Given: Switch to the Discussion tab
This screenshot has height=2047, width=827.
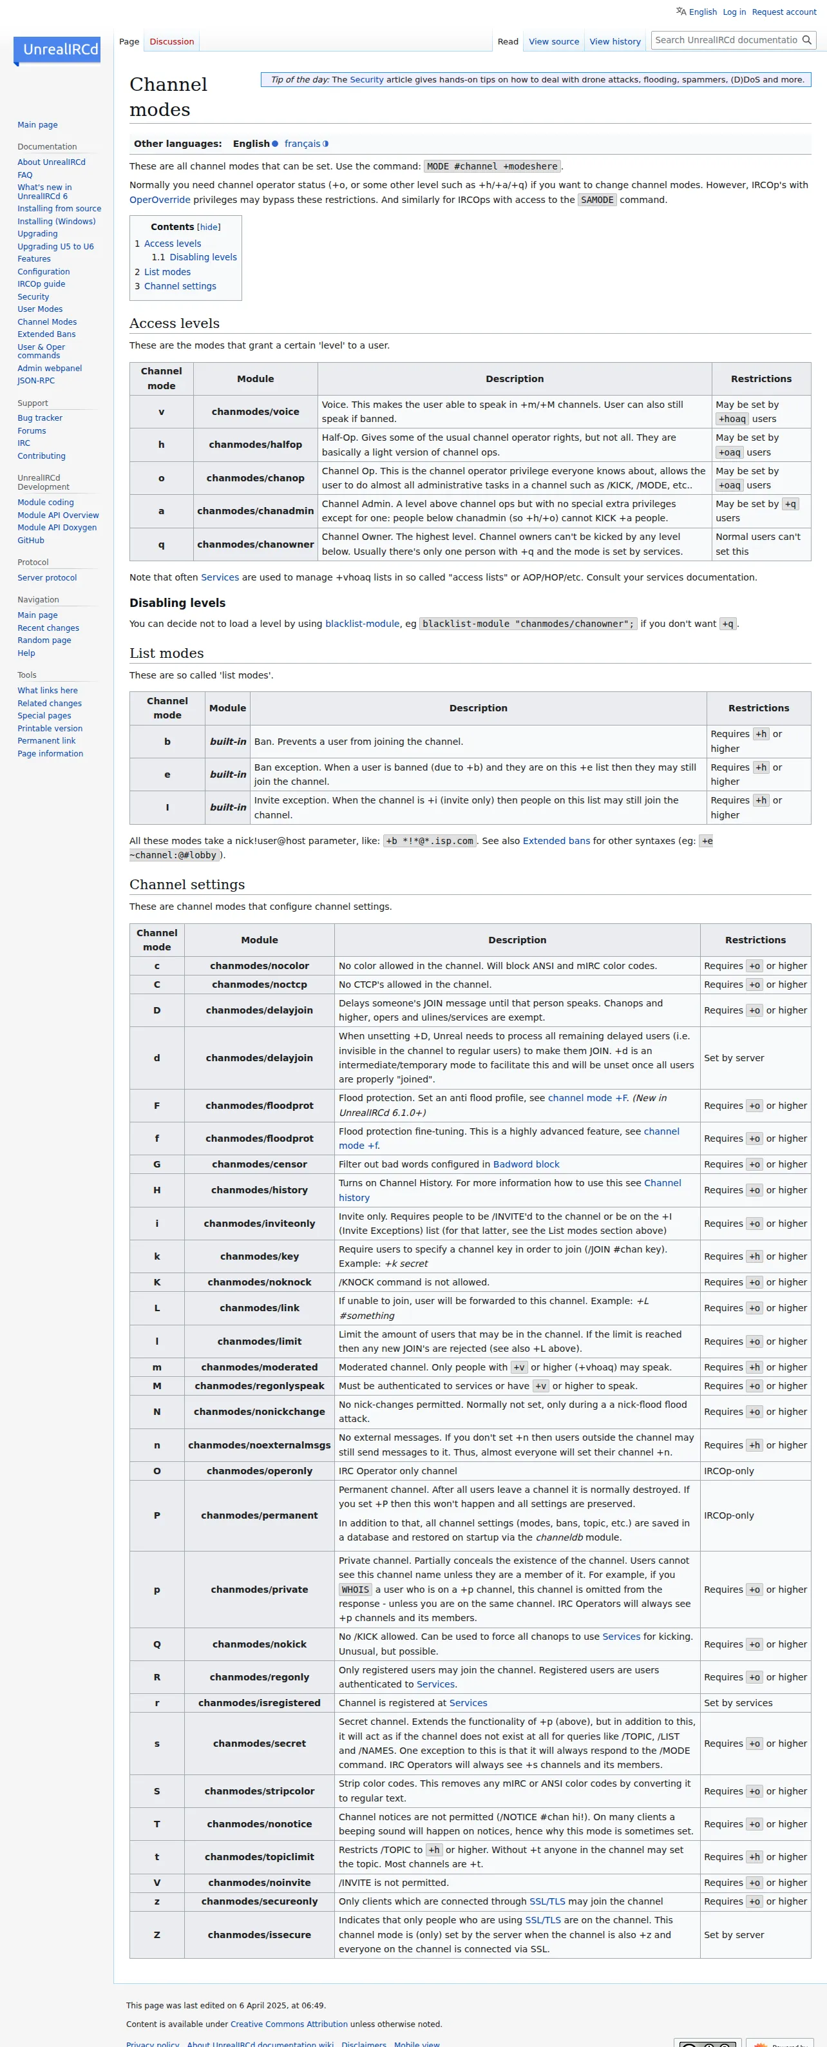Looking at the screenshot, I should 171,41.
